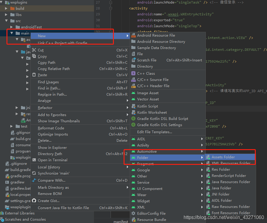Click the Scratch File icon
The image size is (267, 223).
pos(134,60)
